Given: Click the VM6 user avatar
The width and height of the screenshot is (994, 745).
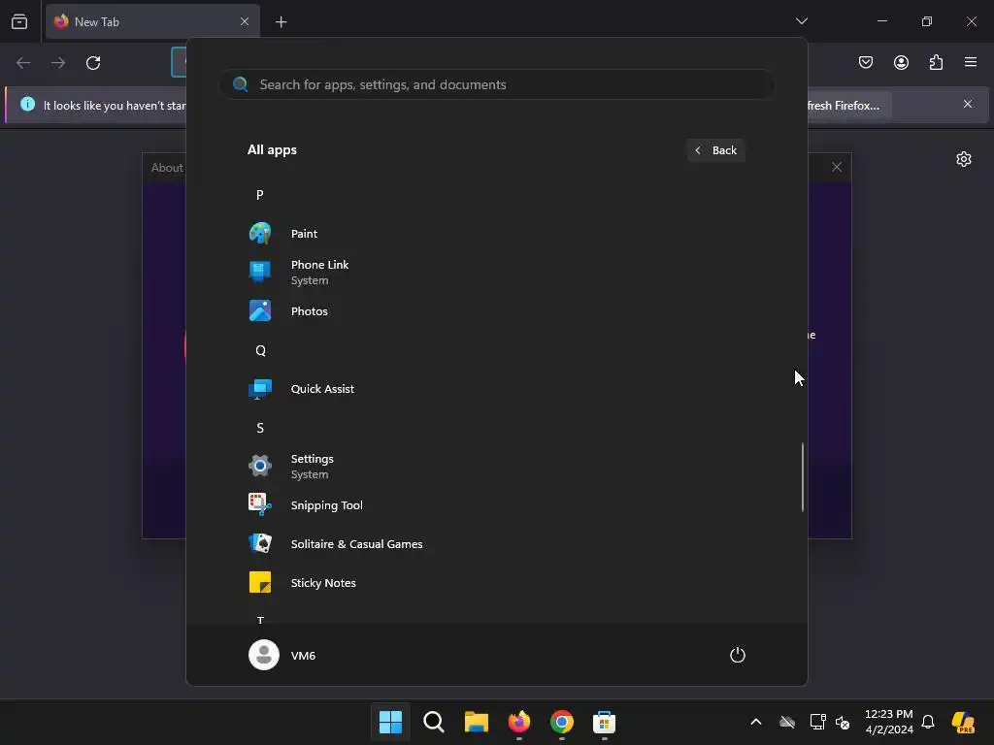Looking at the screenshot, I should [x=264, y=655].
